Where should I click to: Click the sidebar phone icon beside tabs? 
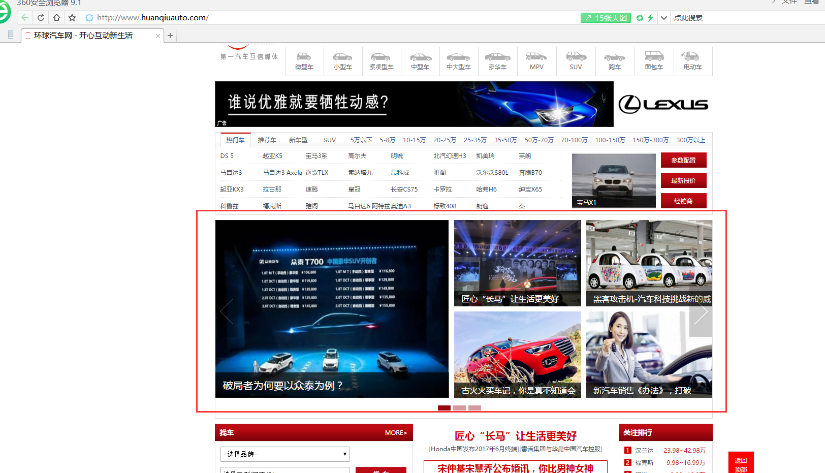pos(11,35)
